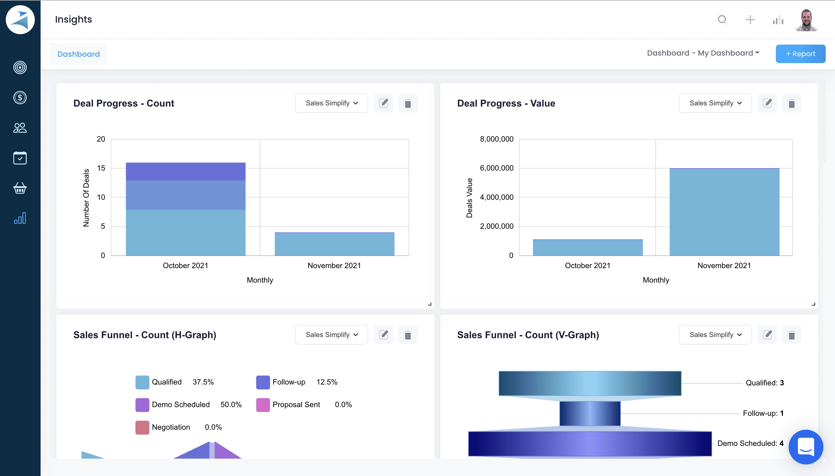Click the + Report button
Image resolution: width=835 pixels, height=476 pixels.
(x=800, y=54)
